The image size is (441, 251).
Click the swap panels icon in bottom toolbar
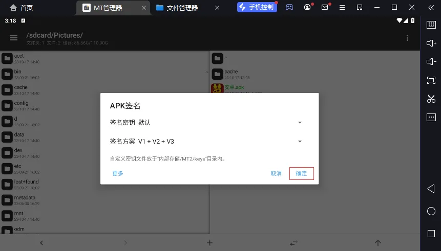click(293, 243)
